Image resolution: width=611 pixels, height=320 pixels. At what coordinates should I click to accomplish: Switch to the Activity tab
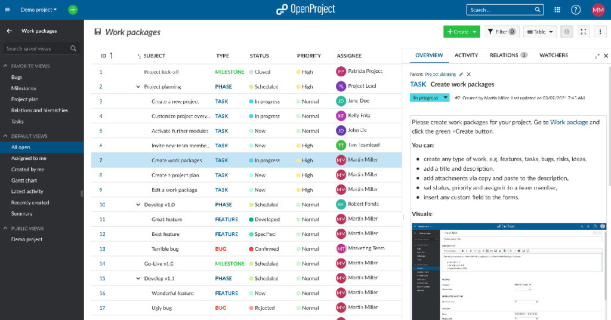(466, 55)
